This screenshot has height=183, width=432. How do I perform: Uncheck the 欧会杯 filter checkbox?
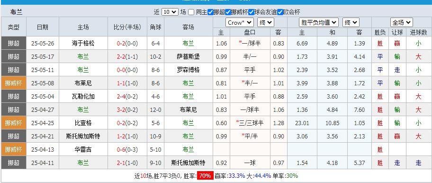tap(280, 12)
